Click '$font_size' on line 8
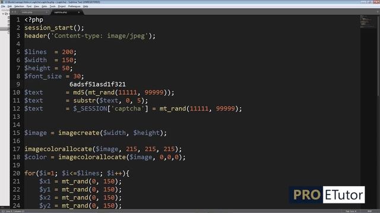 [x=43, y=76]
